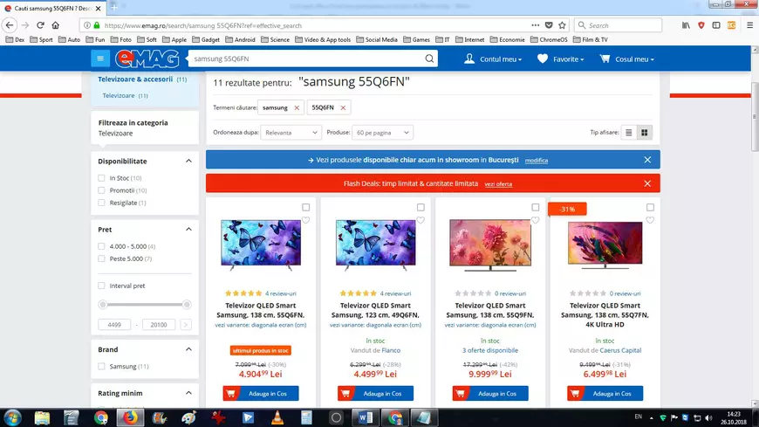Check the In Stoc filter

[x=101, y=178]
